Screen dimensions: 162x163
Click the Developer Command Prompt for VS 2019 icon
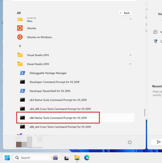(x=22, y=82)
